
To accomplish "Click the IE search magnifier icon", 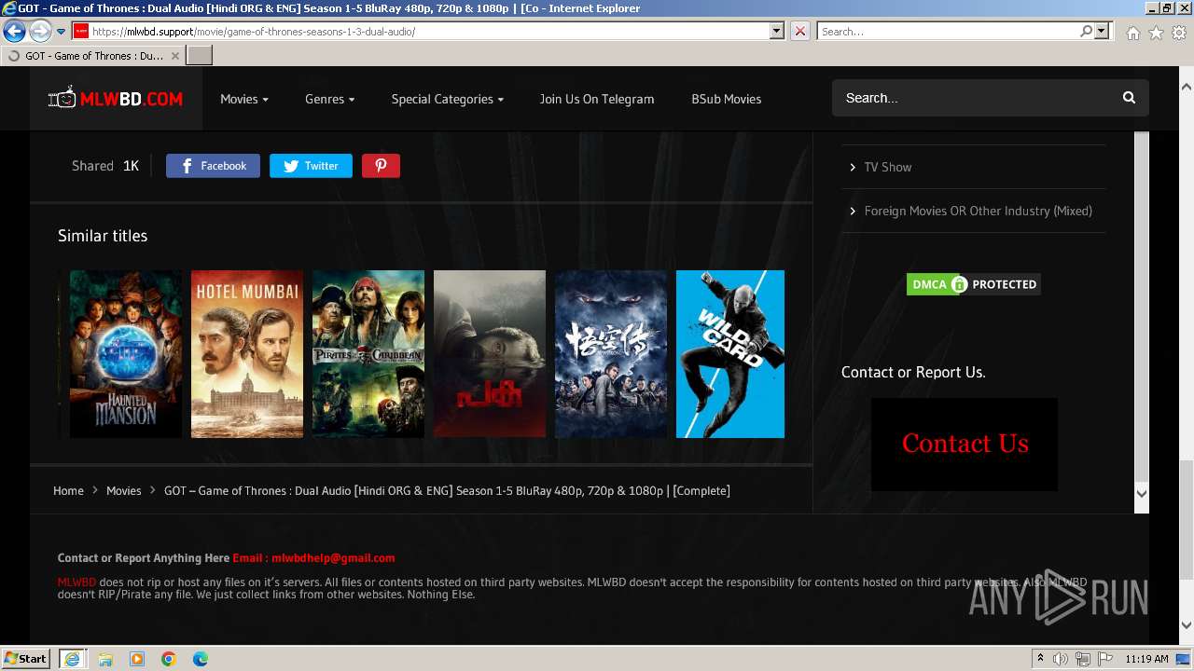I will pos(1086,32).
